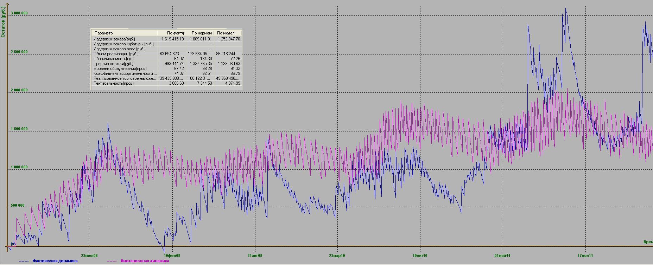Select the 'Коэффициент ассортиментности' row label
The image size is (653, 265).
coord(125,73)
